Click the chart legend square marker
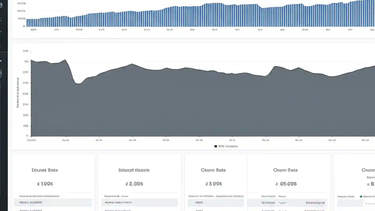 [x=216, y=146]
